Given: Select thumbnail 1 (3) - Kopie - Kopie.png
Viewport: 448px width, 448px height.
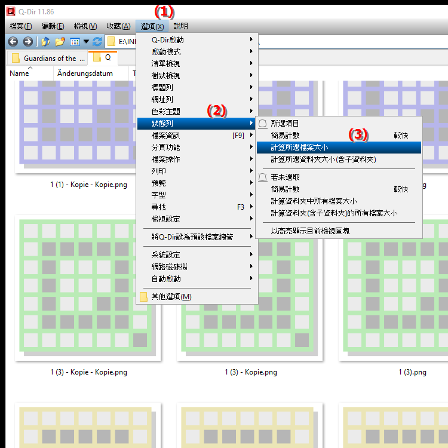Looking at the screenshot, I should click(x=88, y=288).
